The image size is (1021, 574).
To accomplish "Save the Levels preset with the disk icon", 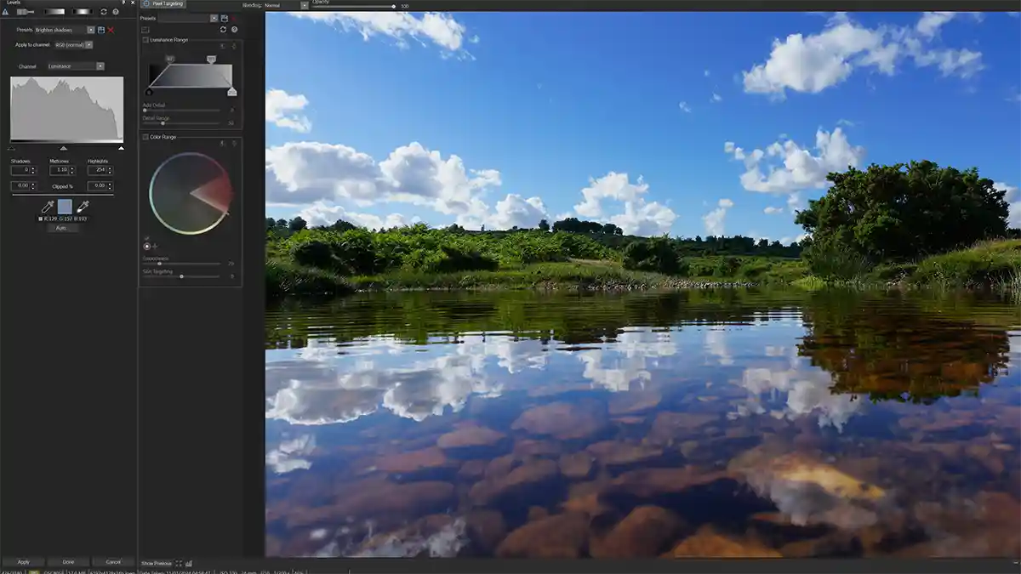I will pyautogui.click(x=101, y=30).
